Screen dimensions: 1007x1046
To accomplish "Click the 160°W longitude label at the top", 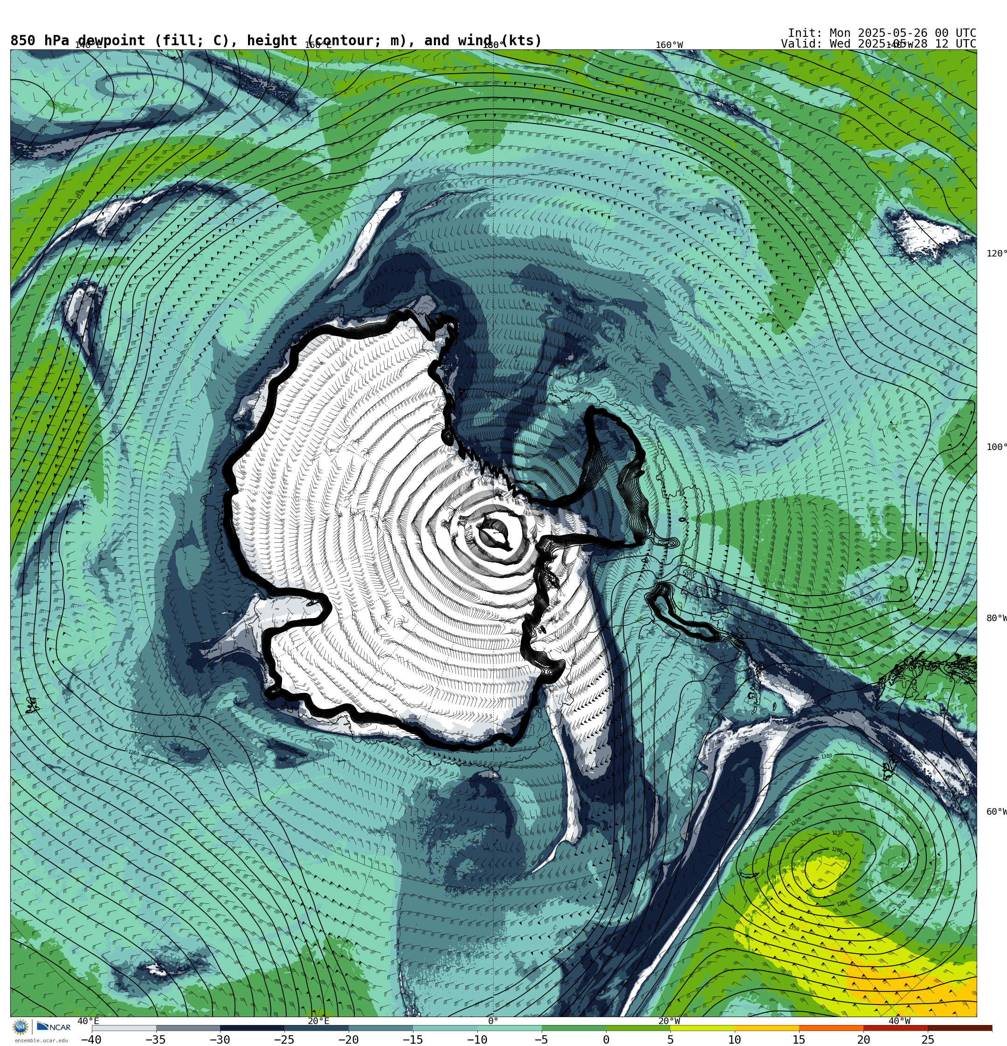I will pos(669,45).
